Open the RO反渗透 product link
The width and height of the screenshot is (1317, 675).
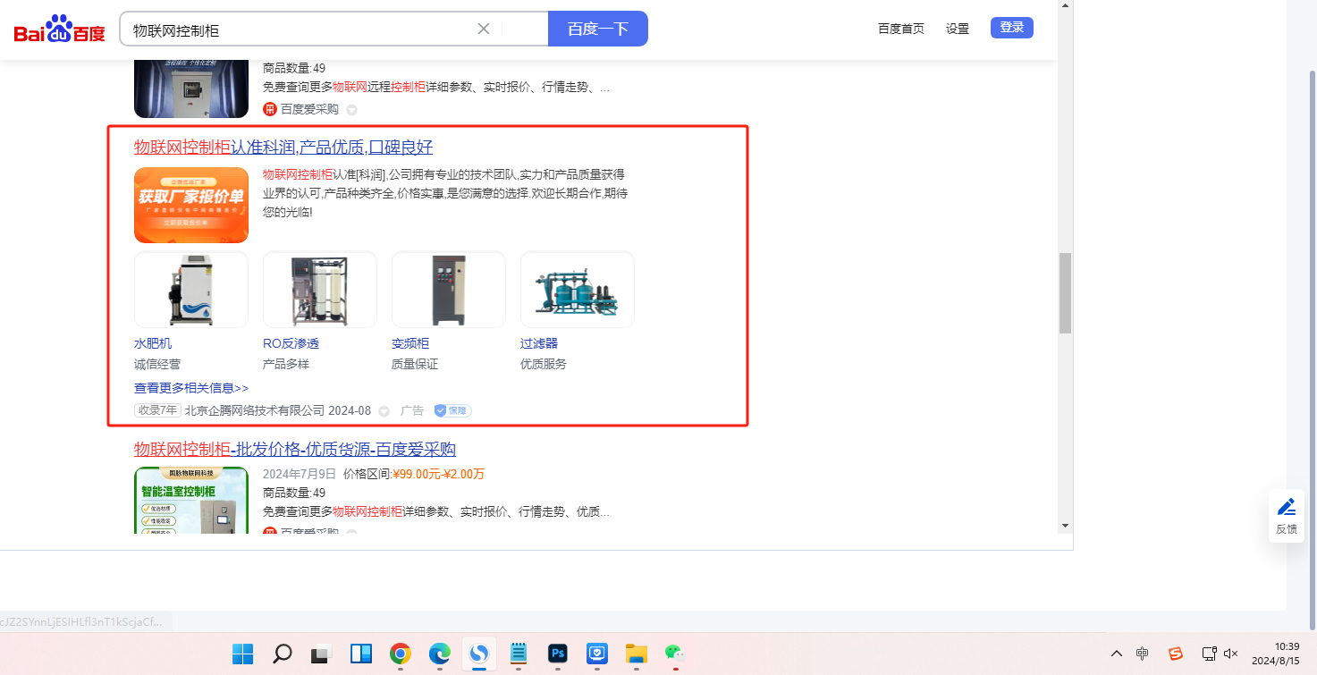291,343
